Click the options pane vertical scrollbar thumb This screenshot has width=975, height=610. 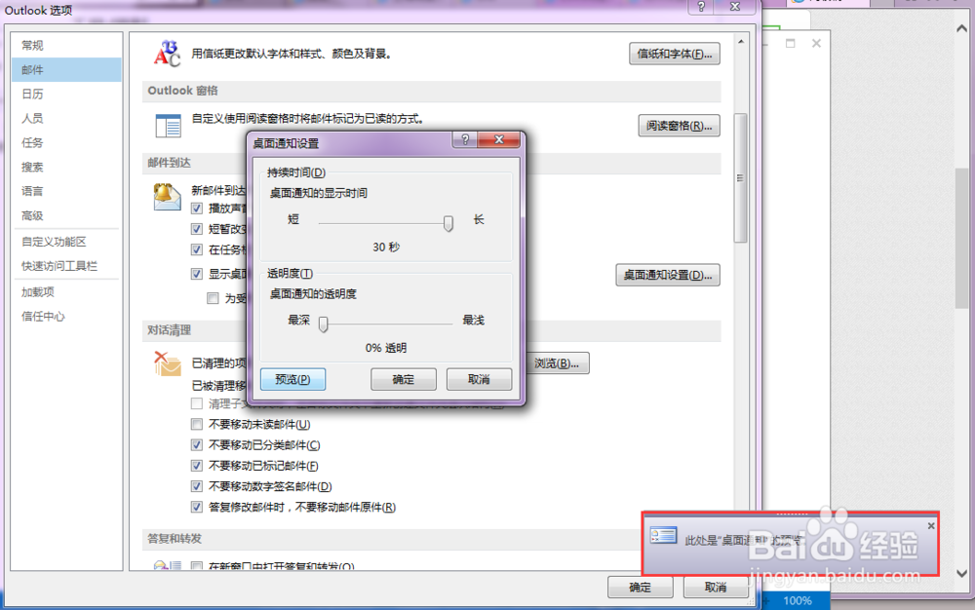point(741,177)
